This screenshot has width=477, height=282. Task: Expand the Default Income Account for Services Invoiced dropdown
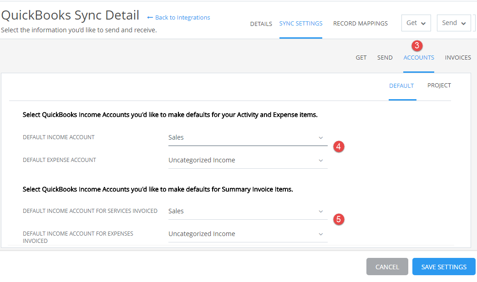[248, 211]
